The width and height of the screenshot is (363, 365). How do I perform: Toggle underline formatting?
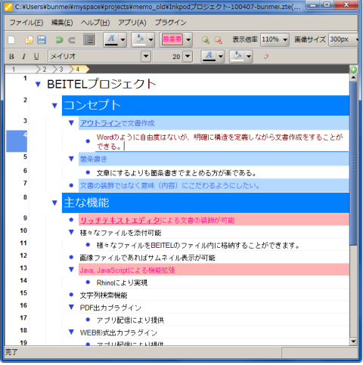36,57
